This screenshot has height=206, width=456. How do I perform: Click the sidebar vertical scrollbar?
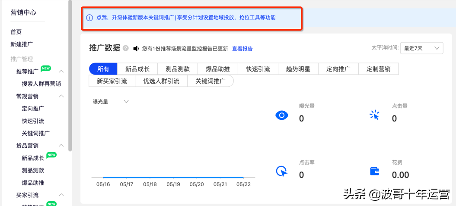(70, 75)
